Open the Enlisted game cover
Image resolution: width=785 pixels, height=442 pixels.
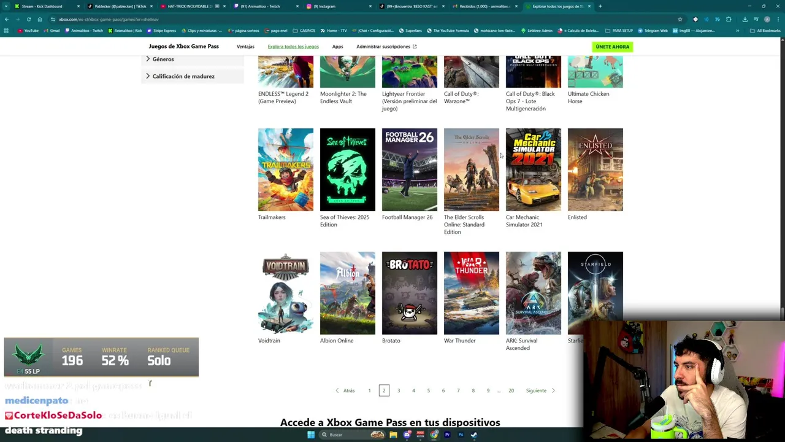[x=595, y=169]
